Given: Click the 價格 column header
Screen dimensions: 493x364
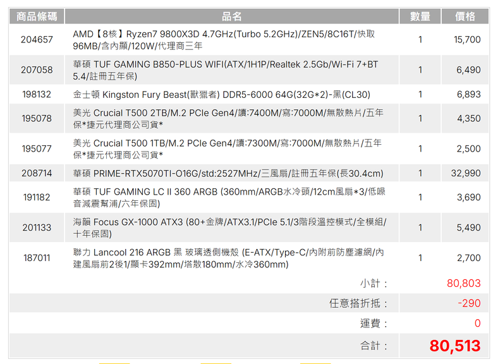Looking at the screenshot, I should [x=465, y=16].
